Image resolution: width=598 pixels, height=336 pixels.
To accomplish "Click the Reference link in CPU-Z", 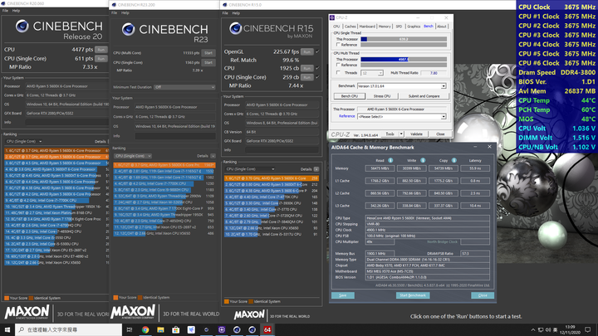I will 346,116.
